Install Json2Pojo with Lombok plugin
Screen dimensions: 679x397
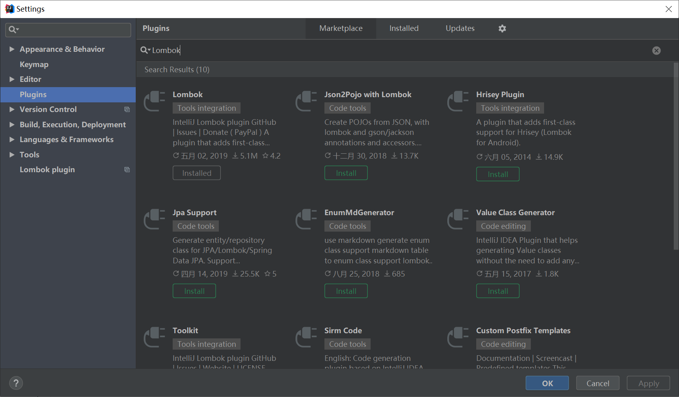coord(346,173)
